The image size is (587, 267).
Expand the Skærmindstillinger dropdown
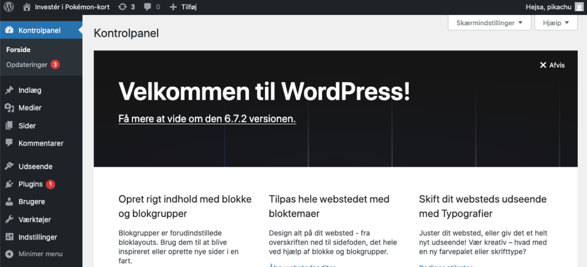click(x=490, y=23)
